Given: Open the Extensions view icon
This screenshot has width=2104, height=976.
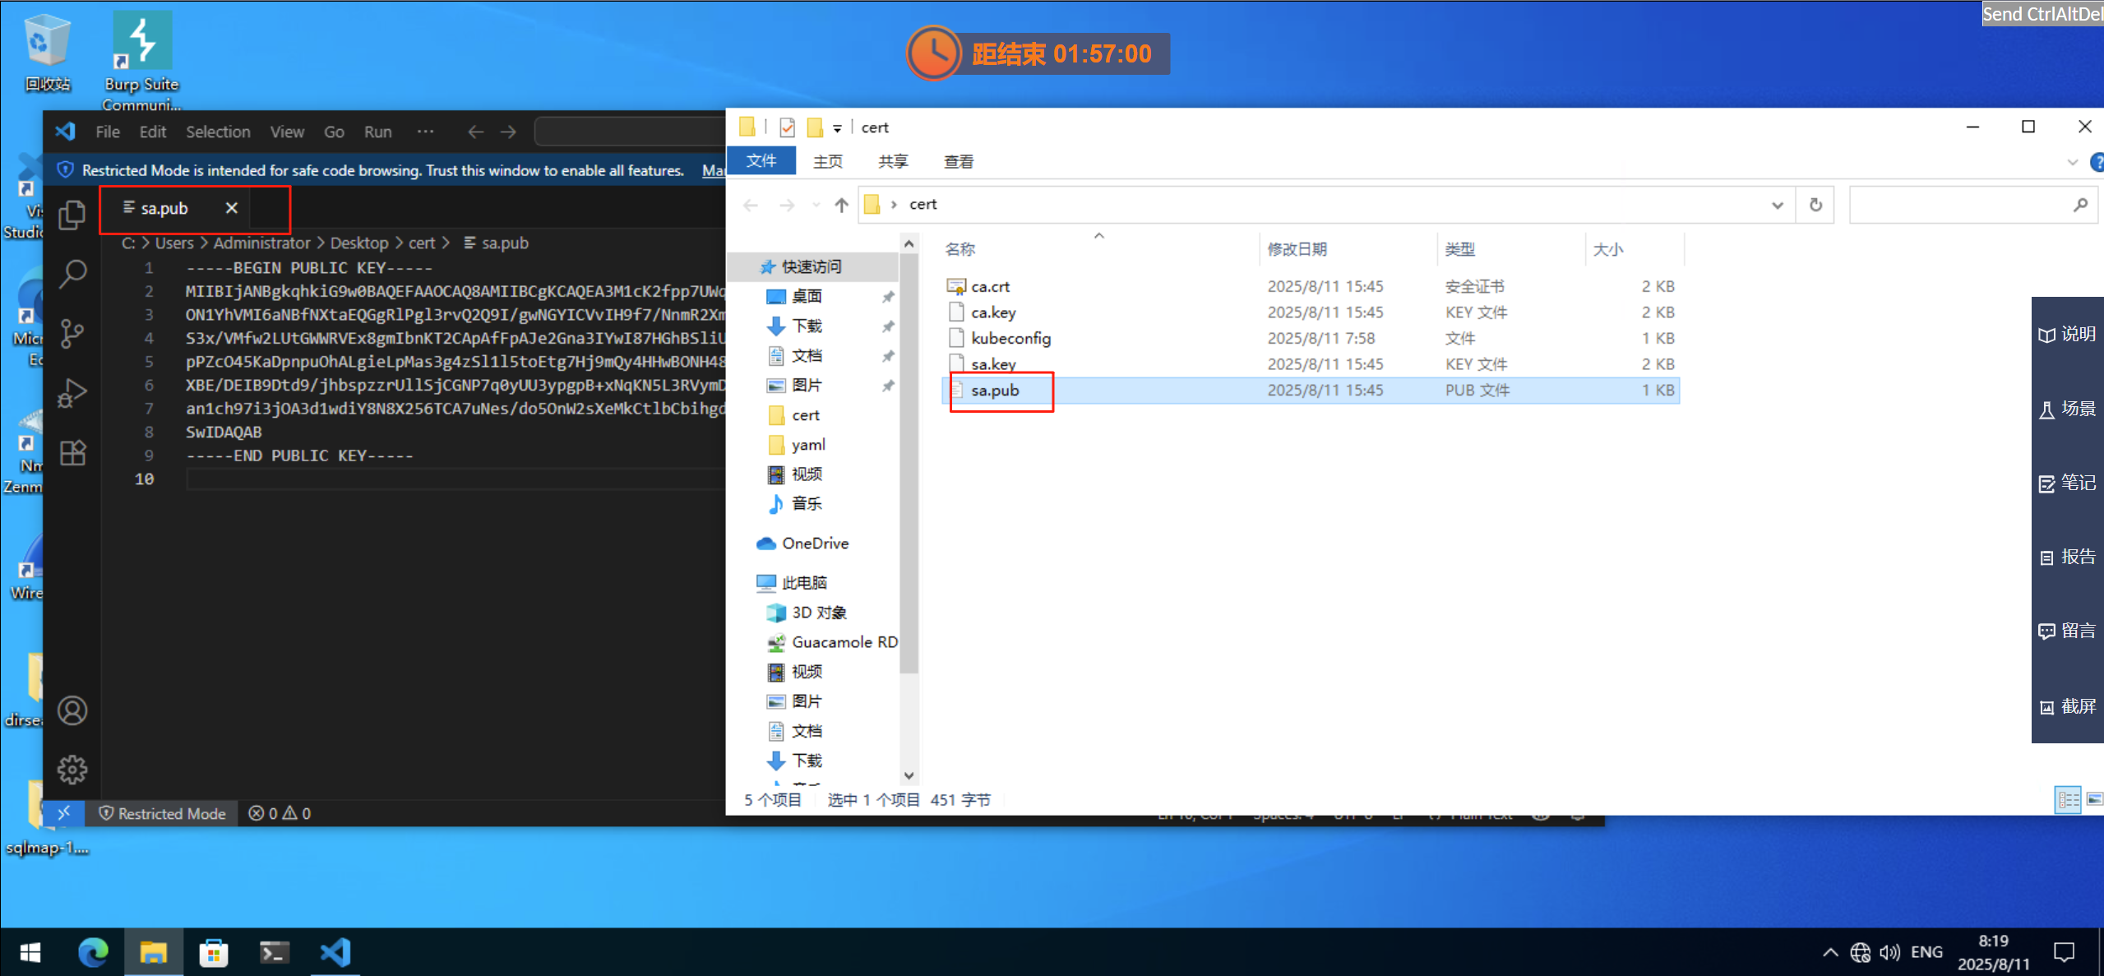Looking at the screenshot, I should (x=72, y=453).
